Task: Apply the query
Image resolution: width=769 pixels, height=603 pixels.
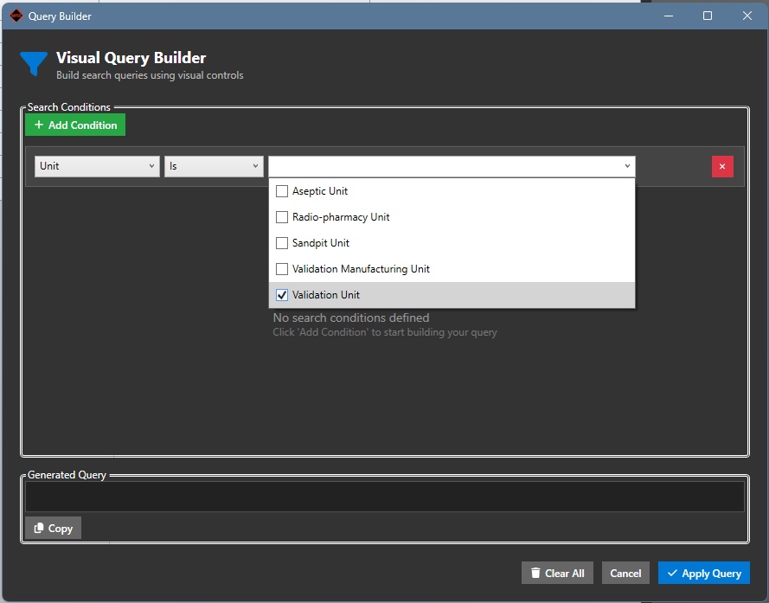Action: click(704, 573)
